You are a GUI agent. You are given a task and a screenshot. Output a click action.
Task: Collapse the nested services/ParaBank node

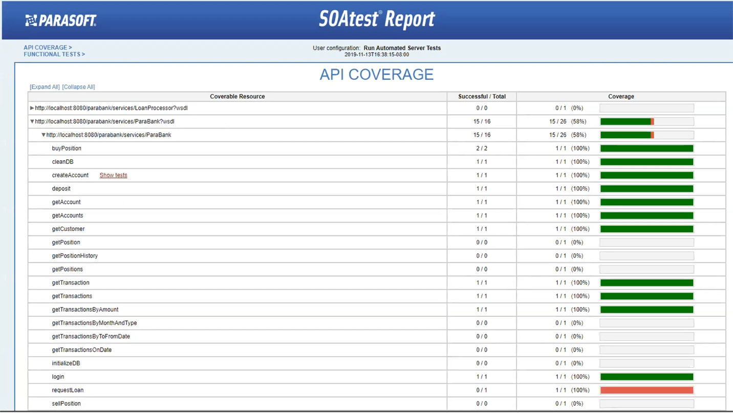click(x=44, y=135)
